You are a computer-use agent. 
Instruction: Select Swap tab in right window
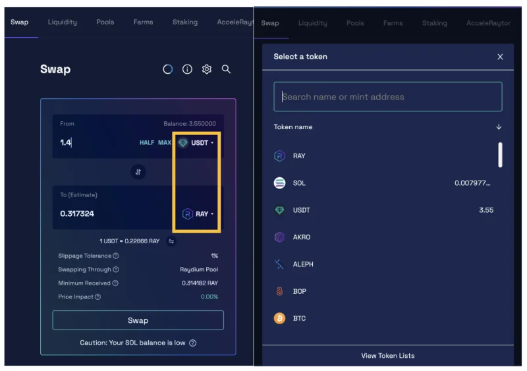pos(270,23)
